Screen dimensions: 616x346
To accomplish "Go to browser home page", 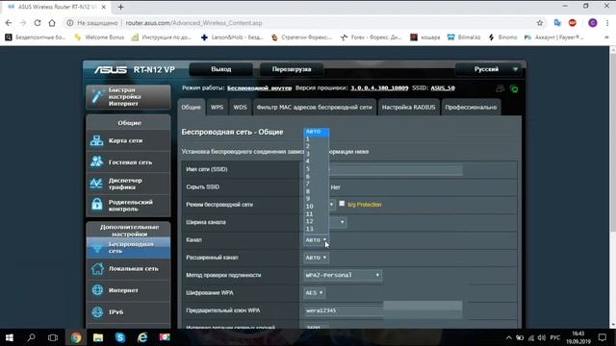I will coord(52,23).
